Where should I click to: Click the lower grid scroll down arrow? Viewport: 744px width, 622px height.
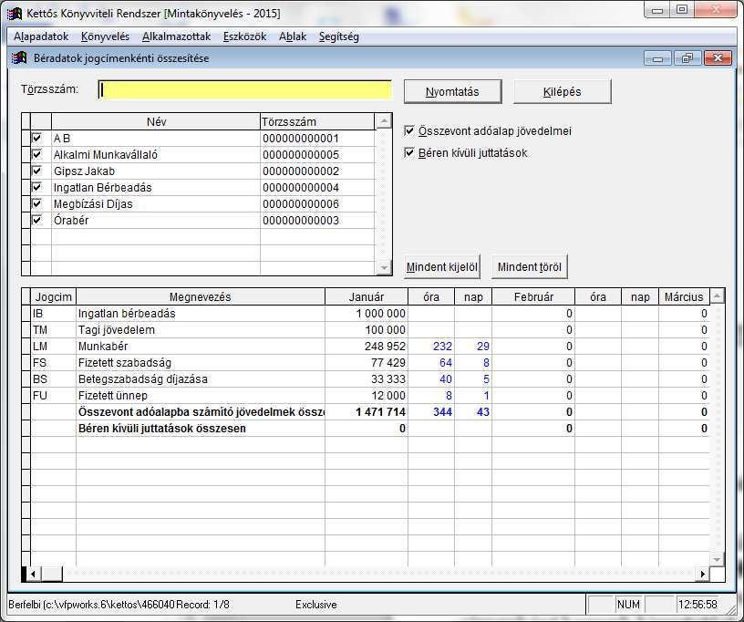[x=717, y=560]
